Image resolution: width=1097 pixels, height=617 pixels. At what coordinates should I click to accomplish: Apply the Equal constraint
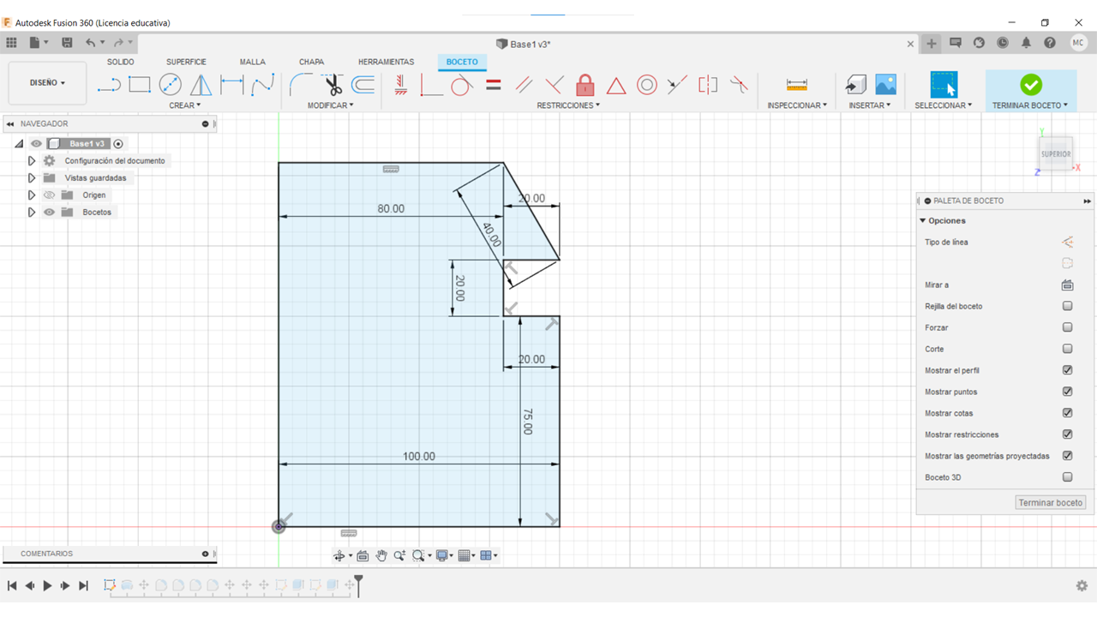493,85
